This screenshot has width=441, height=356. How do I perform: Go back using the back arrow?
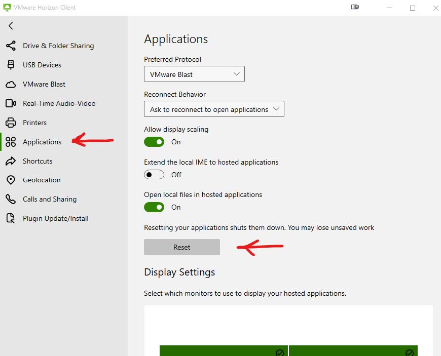pyautogui.click(x=11, y=26)
